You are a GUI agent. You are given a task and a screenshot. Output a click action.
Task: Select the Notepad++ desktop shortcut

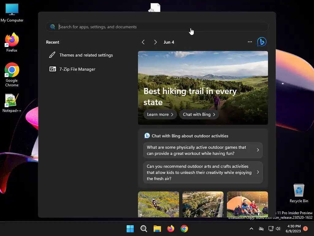tap(12, 103)
